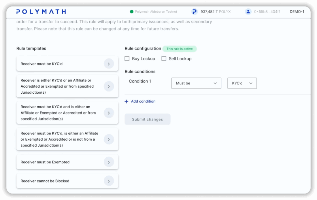317x200 pixels.
Task: Select the blue POLYX token icon
Action: [x=194, y=12]
